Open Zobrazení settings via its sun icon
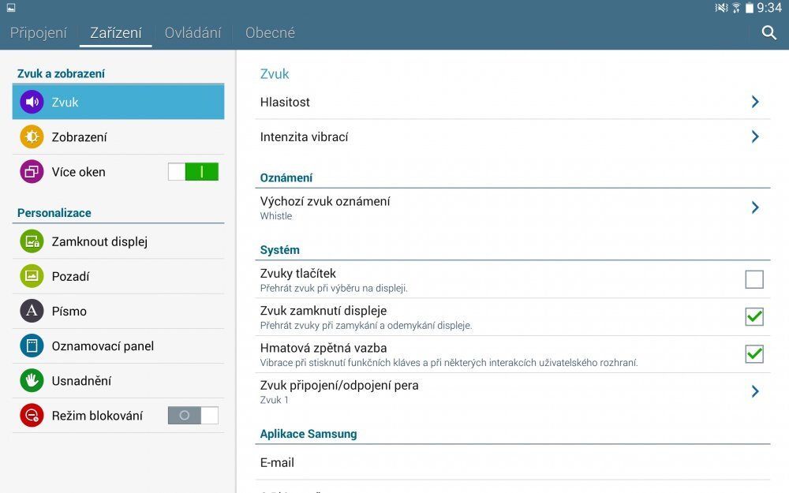Image resolution: width=789 pixels, height=493 pixels. click(x=31, y=136)
